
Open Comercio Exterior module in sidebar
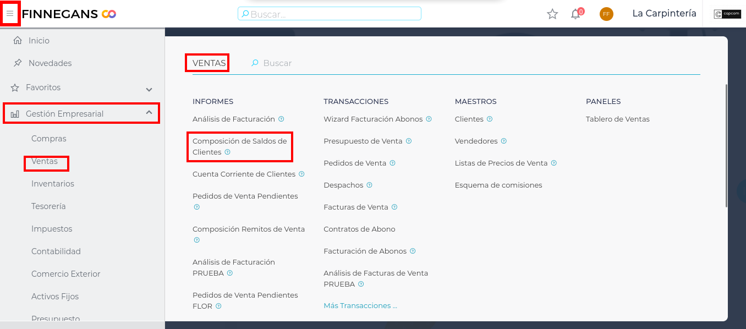coord(66,274)
